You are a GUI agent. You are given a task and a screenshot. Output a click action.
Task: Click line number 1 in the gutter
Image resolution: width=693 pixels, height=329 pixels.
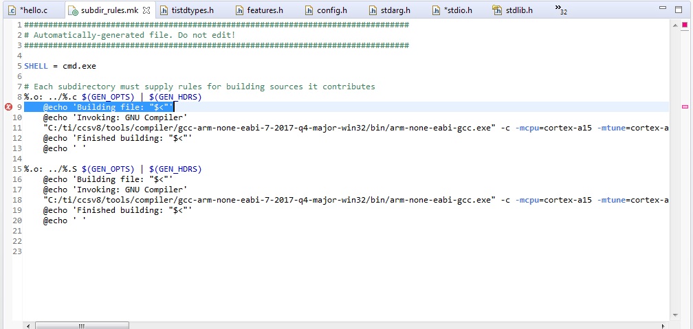19,25
